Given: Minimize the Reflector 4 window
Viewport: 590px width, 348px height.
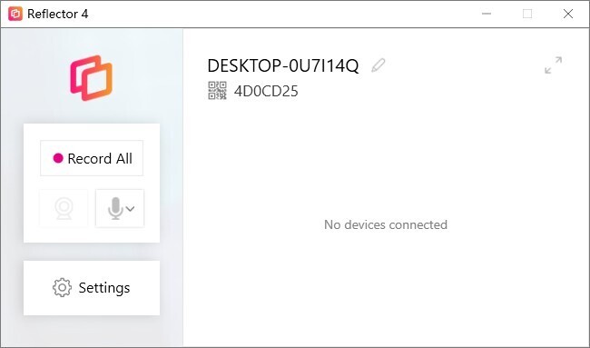Looking at the screenshot, I should coord(487,14).
